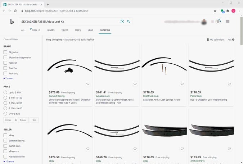This screenshot has height=164, width=243.
Task: Switch to the WORK tab
Action: pyautogui.click(x=35, y=30)
